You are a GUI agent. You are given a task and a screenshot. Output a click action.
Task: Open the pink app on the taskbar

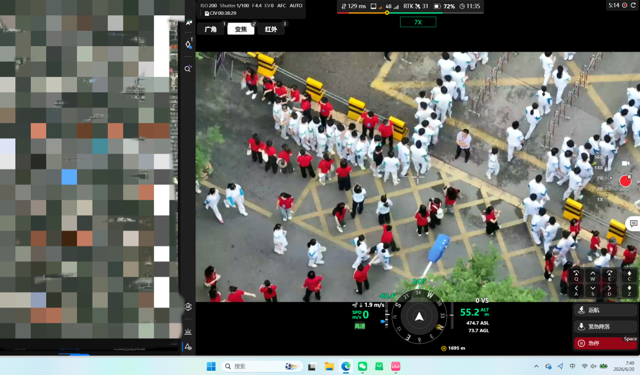[x=395, y=367]
